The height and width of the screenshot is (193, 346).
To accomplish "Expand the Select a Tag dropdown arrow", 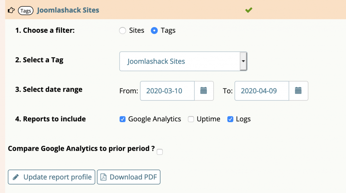I will tap(243, 61).
